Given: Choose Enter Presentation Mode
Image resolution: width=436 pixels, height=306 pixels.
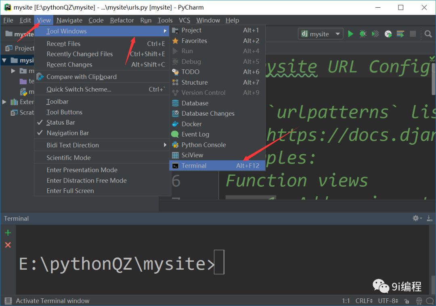Looking at the screenshot, I should 102,170.
